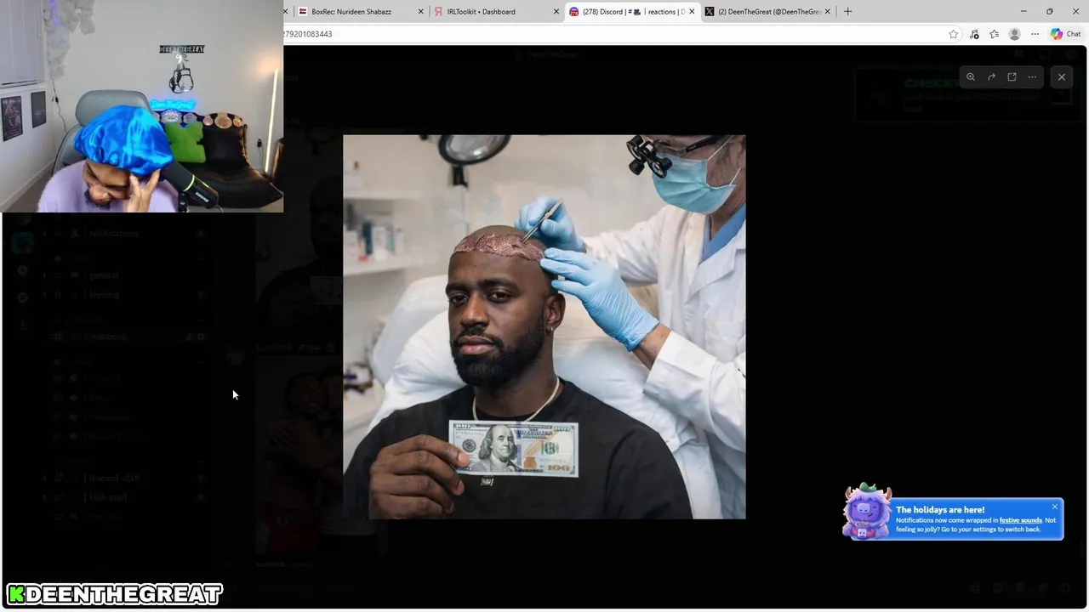Open the browser favorites list icon
Screen dimensions: 1089x612
pos(994,34)
